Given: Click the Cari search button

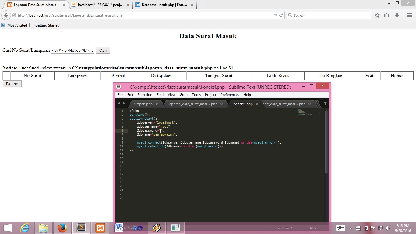Looking at the screenshot, I should 103,50.
